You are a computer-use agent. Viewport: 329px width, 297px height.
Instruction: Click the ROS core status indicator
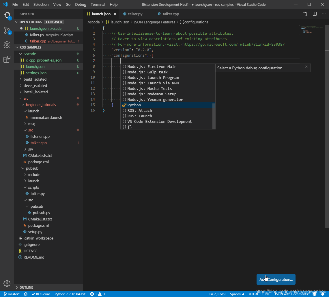[41, 294]
